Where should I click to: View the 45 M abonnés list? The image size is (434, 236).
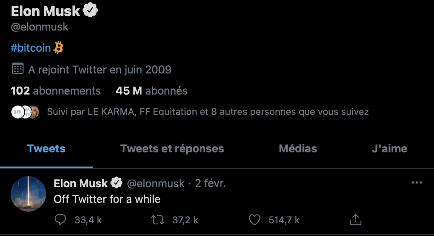(151, 91)
